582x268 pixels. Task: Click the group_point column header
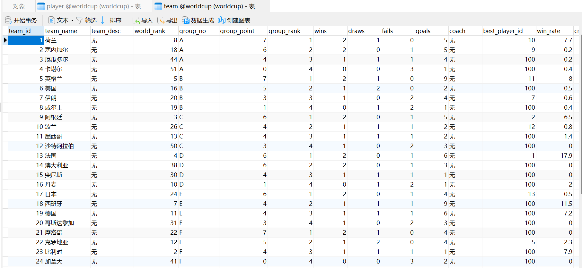pos(243,31)
